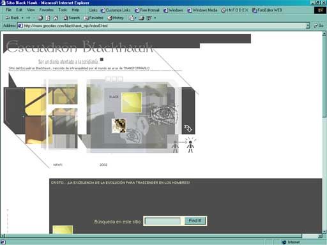Open the Favorites toolbar pane
This screenshot has width=327, height=245.
(93, 18)
